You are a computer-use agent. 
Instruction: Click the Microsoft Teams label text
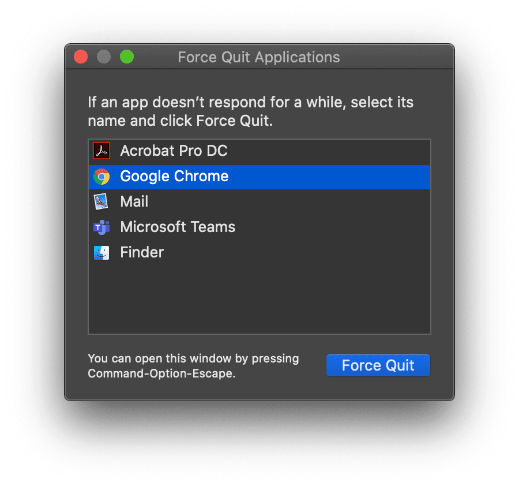coord(177,227)
